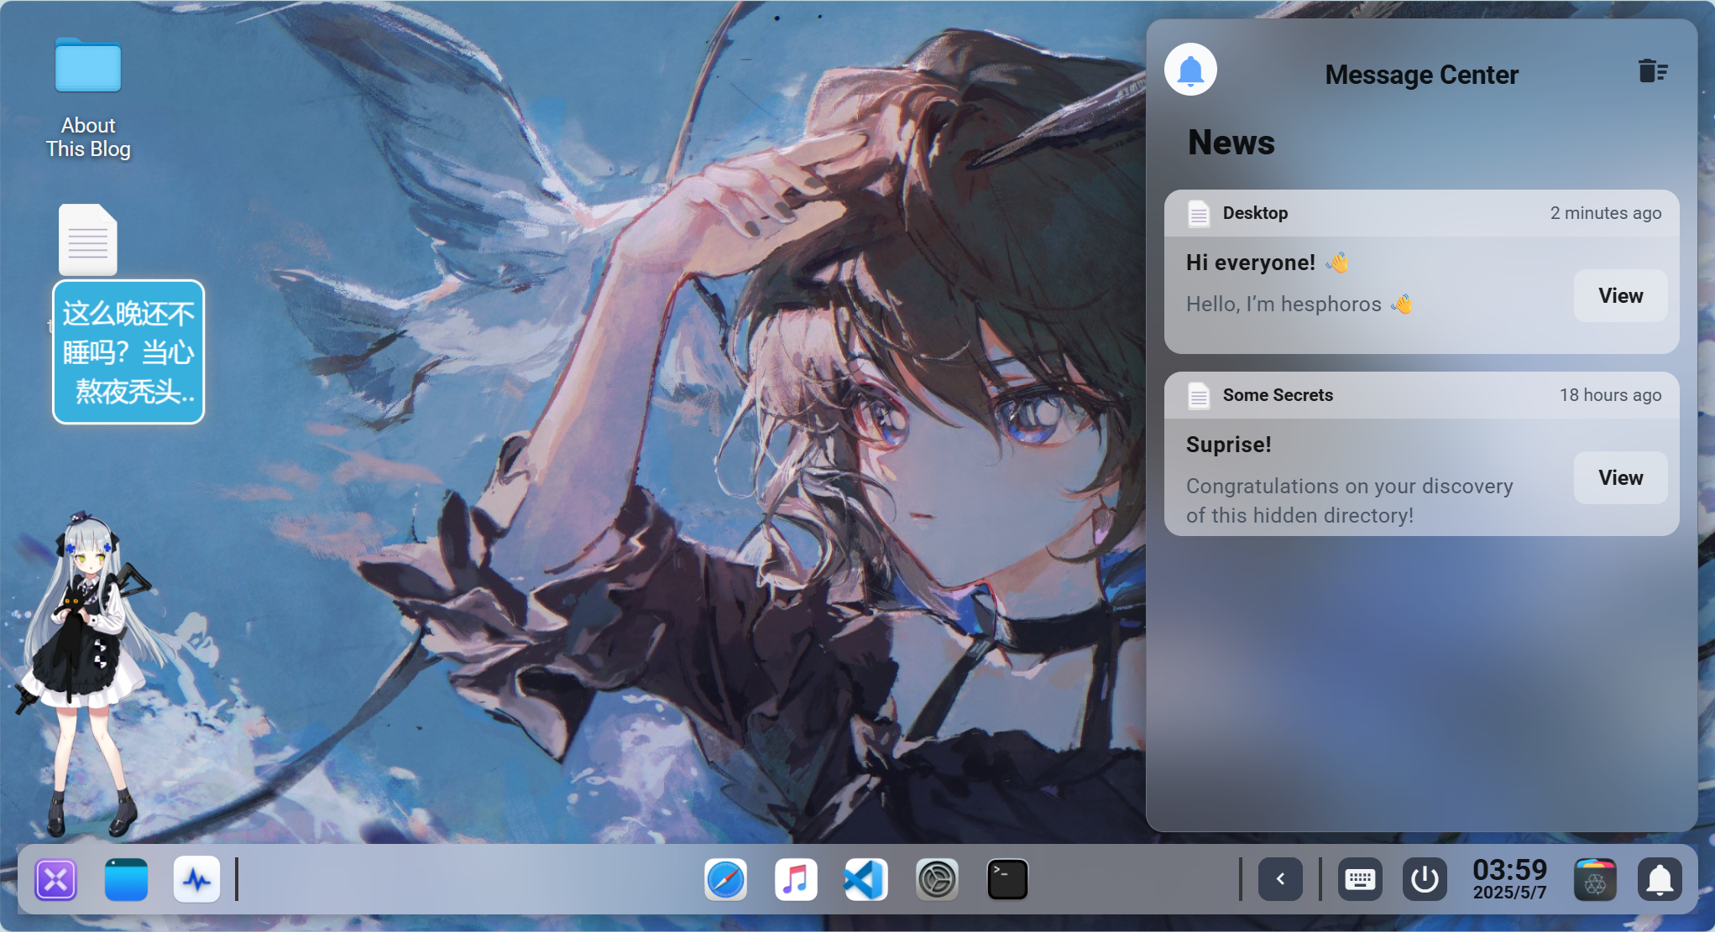Open the activity monitor pulse icon

[x=196, y=880]
